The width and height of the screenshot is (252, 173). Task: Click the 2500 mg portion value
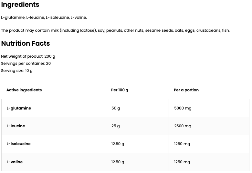[x=183, y=126]
